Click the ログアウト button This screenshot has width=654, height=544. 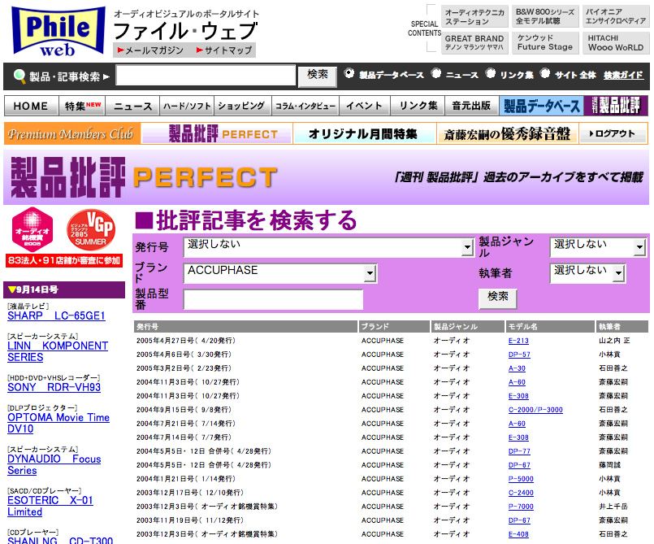click(613, 133)
